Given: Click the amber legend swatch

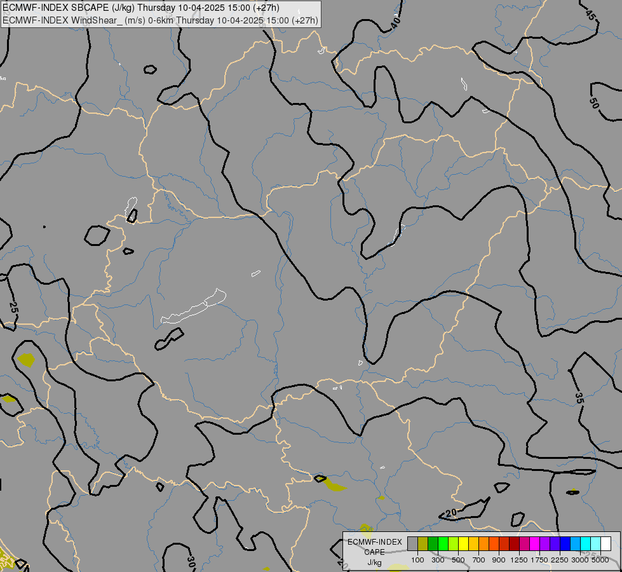Looking at the screenshot, I should pos(473,544).
